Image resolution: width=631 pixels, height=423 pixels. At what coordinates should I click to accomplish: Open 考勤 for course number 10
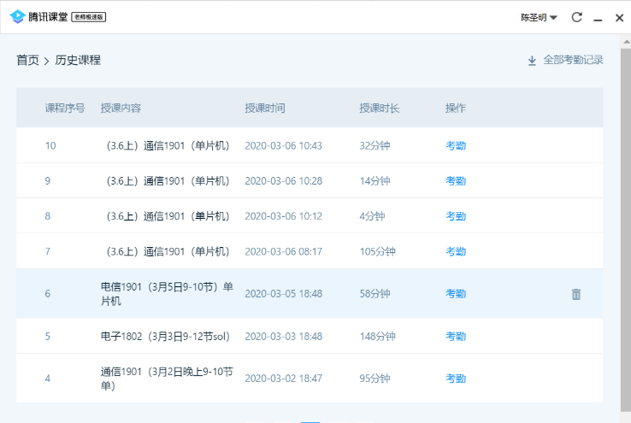(x=456, y=145)
